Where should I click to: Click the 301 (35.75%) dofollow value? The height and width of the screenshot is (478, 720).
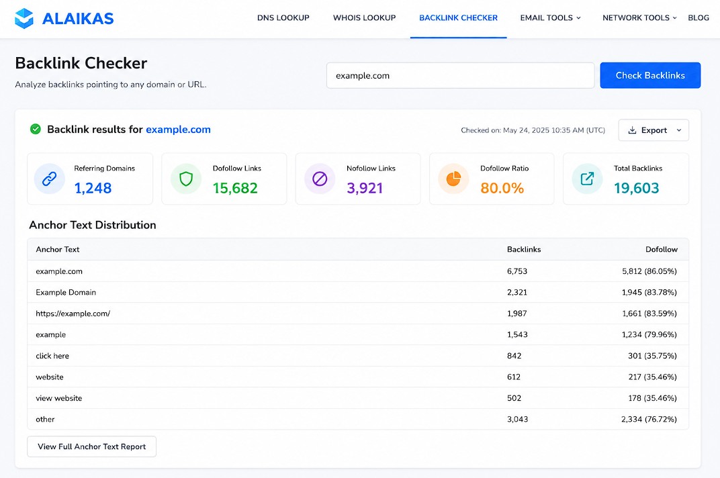point(653,356)
